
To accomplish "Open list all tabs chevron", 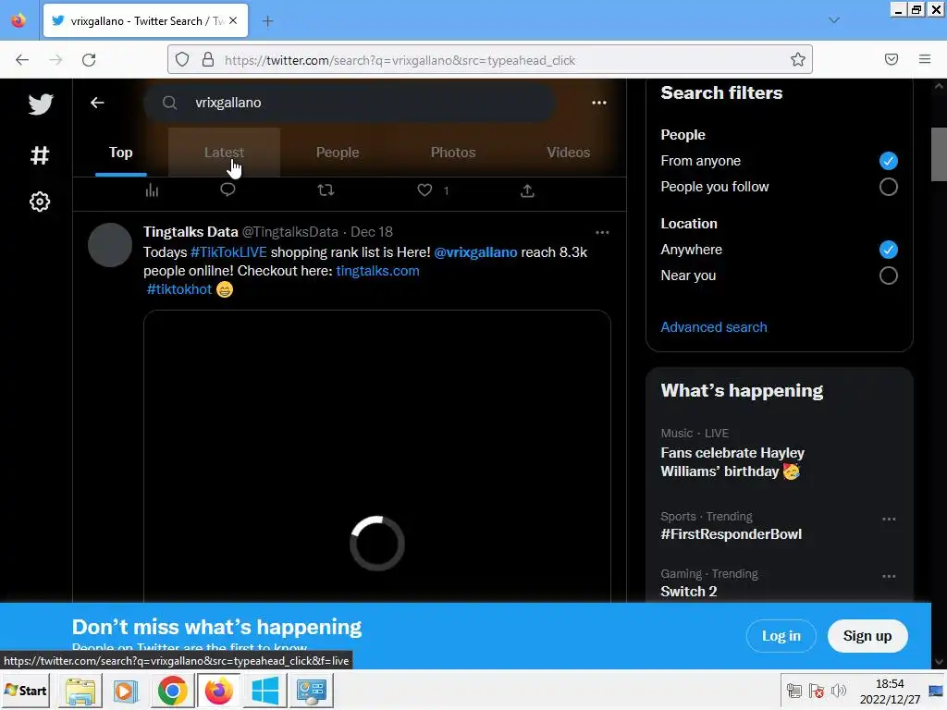I will point(834,20).
